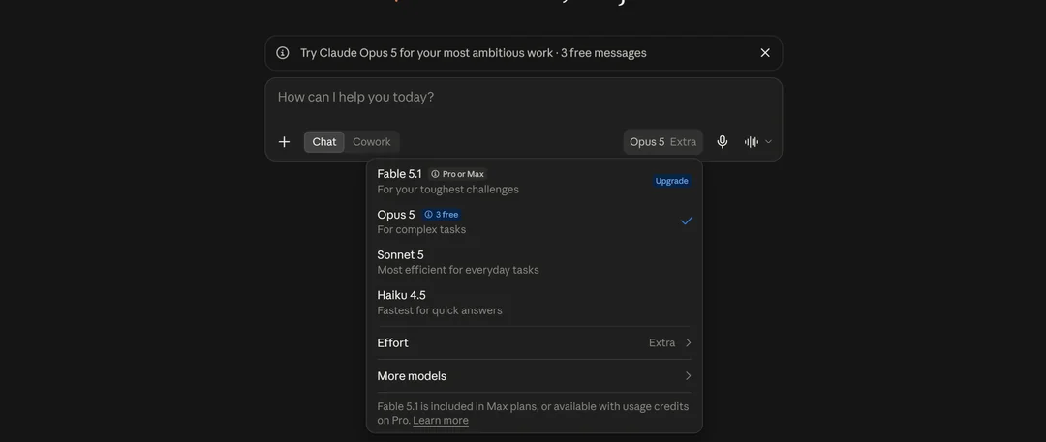Open the Learn more link
Viewport: 1046px width, 442px height.
(x=441, y=420)
